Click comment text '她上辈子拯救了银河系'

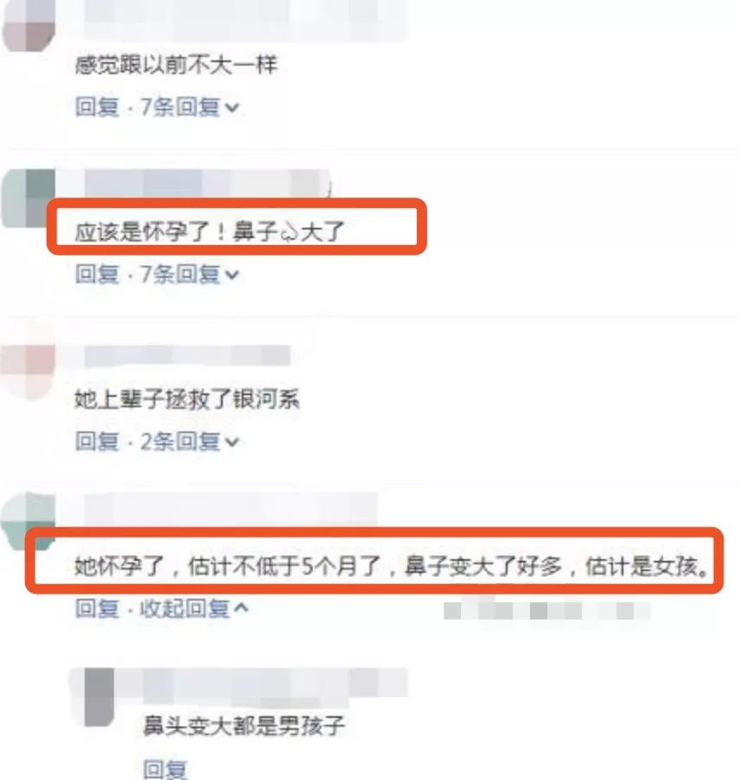[187, 399]
